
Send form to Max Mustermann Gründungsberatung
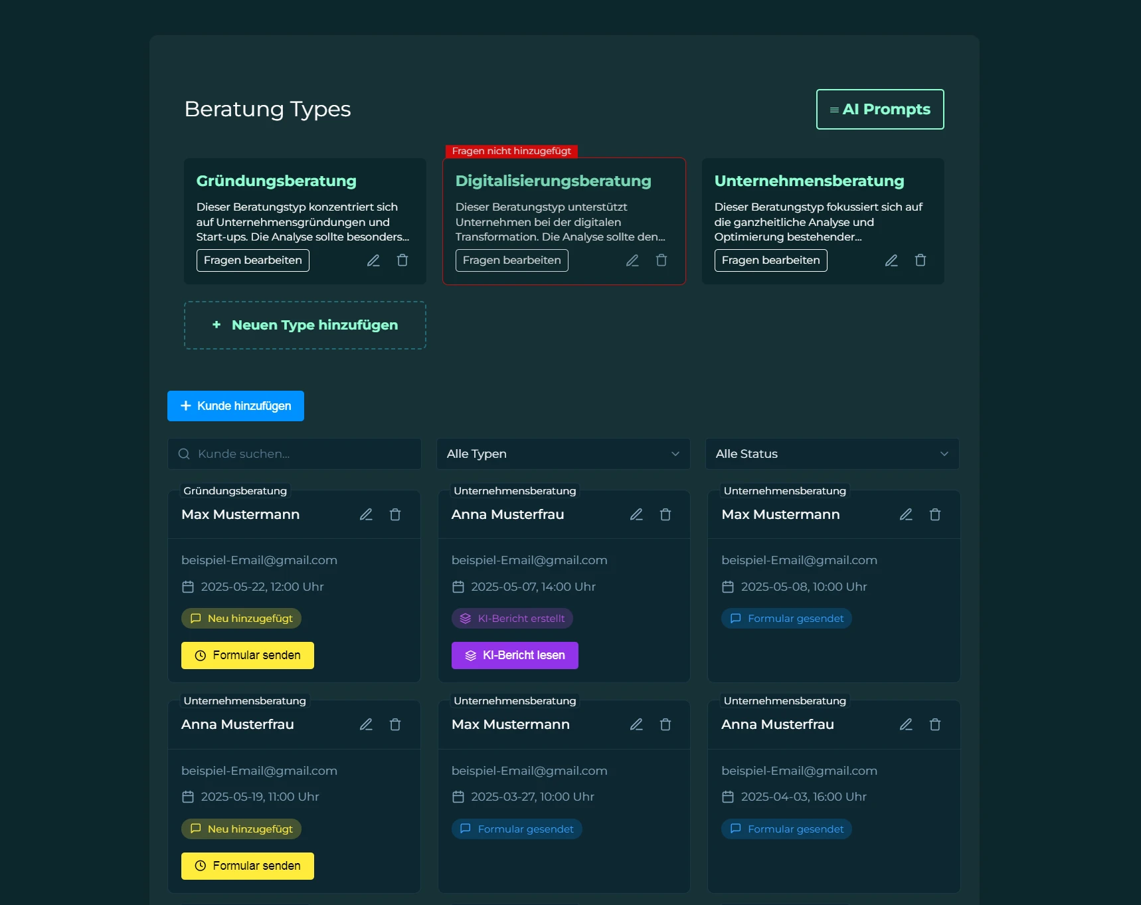248,655
